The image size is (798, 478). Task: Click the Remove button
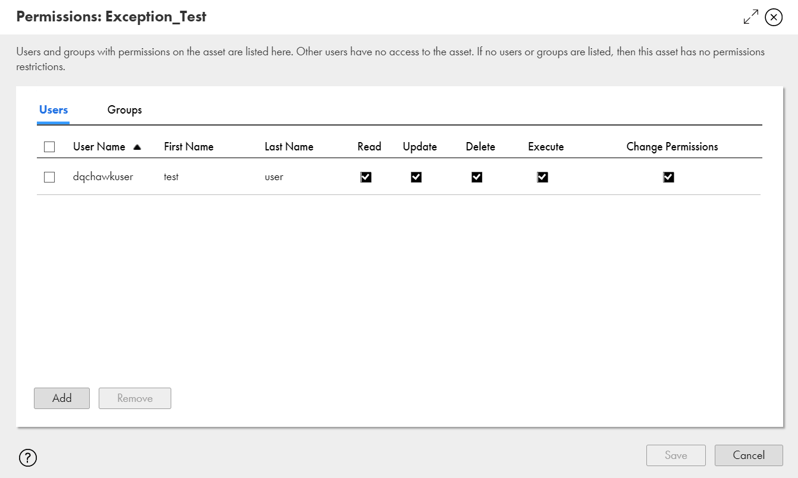point(134,398)
